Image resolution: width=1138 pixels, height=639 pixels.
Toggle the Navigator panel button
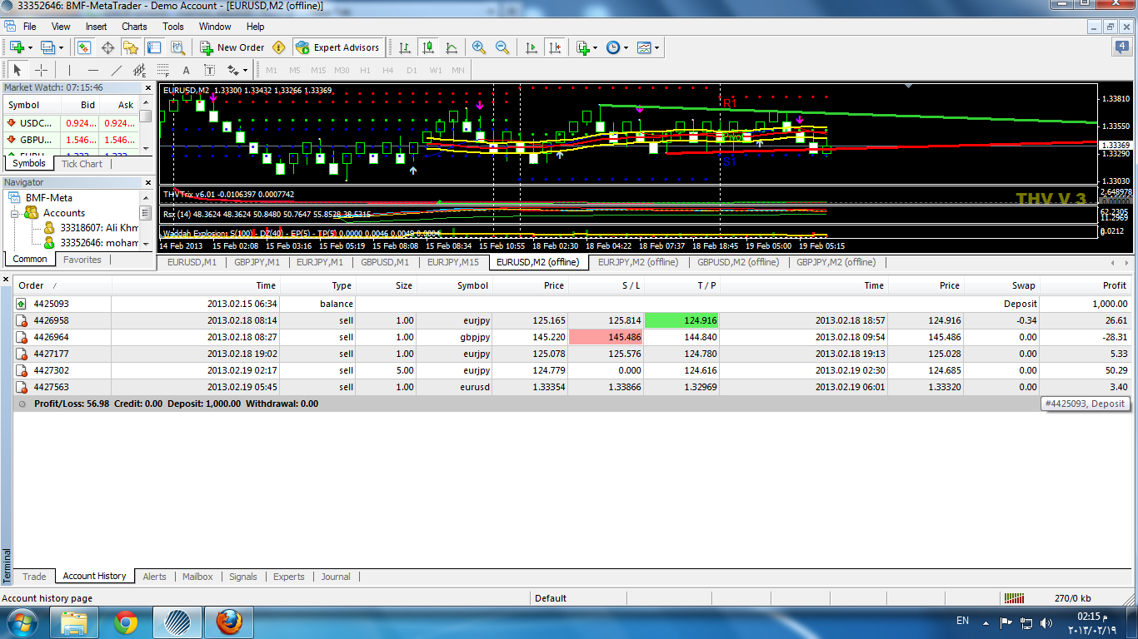pyautogui.click(x=131, y=47)
